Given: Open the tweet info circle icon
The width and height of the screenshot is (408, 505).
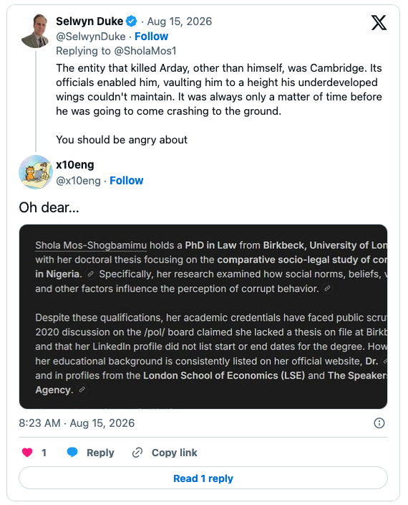Looking at the screenshot, I should [x=379, y=423].
